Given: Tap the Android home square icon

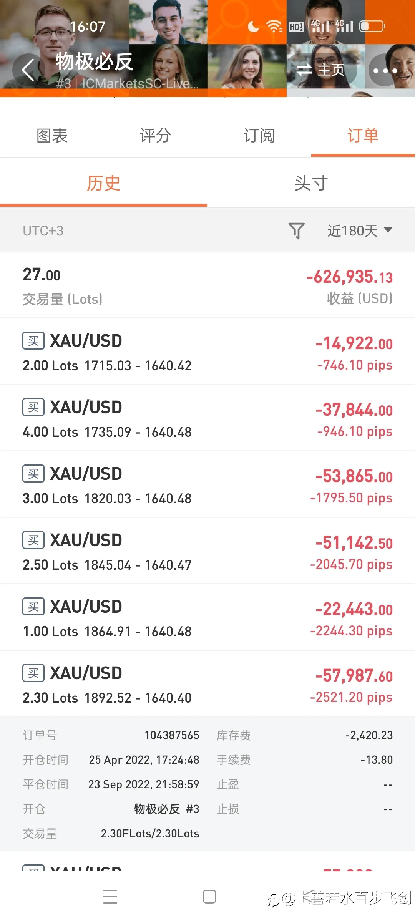Looking at the screenshot, I should [209, 897].
